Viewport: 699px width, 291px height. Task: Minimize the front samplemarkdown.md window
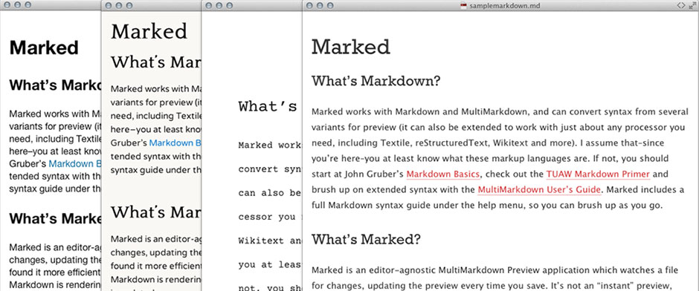point(319,5)
